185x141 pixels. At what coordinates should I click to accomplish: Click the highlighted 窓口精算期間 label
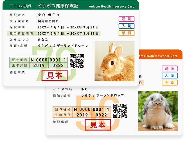pyautogui.click(x=21, y=33)
